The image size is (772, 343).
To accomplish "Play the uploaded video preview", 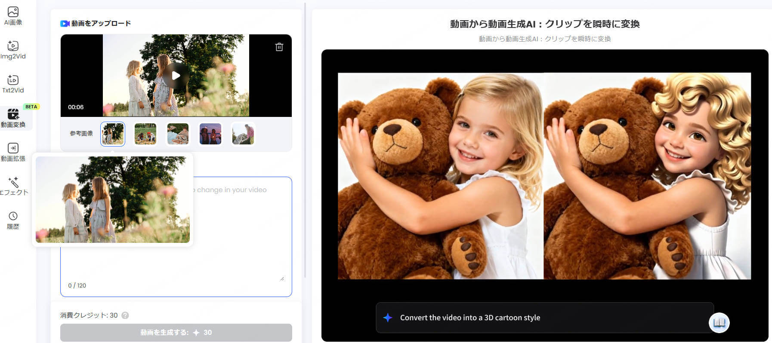I will coord(176,76).
